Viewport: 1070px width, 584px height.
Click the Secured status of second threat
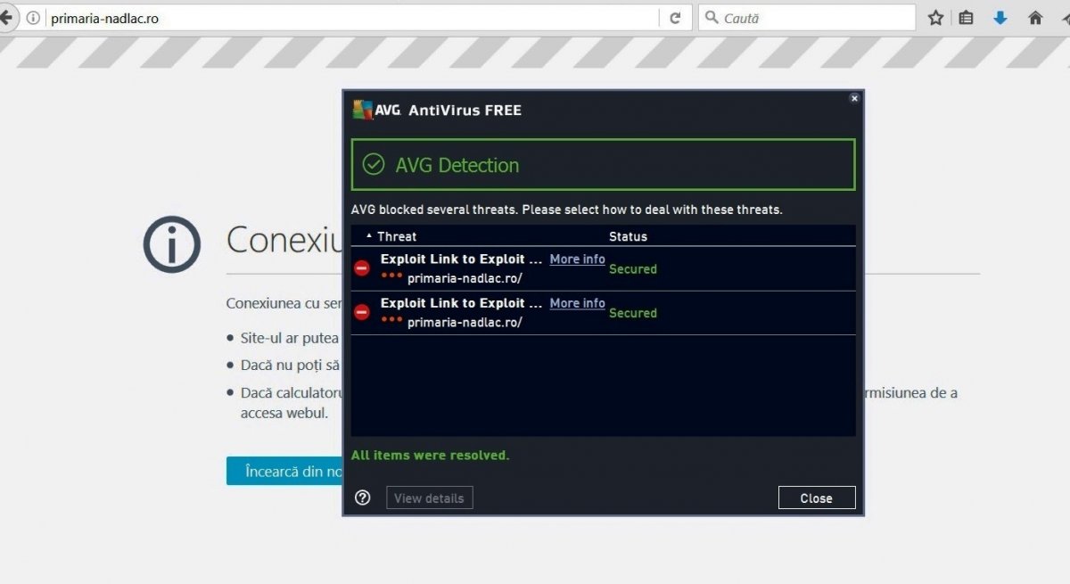click(x=633, y=313)
